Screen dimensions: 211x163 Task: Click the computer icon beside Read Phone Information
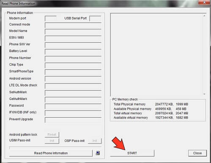98,153
